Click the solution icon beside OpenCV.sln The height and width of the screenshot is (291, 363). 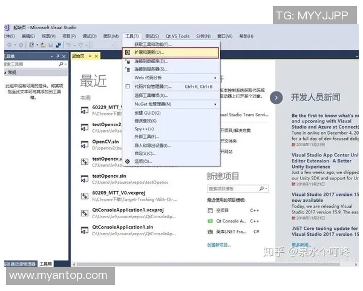(x=85, y=144)
